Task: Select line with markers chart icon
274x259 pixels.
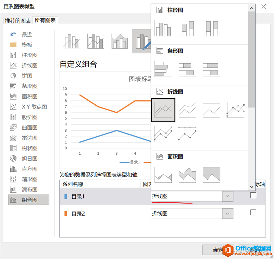Action: [x=235, y=110]
